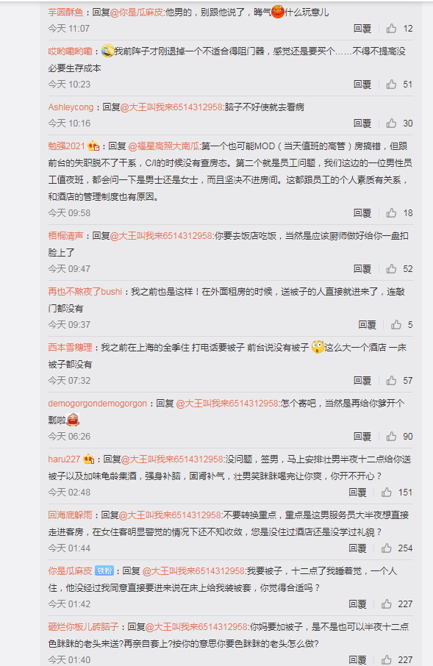433x666 pixels.
Task: Open the profile of 芋圆酥鱼
Action: click(65, 12)
